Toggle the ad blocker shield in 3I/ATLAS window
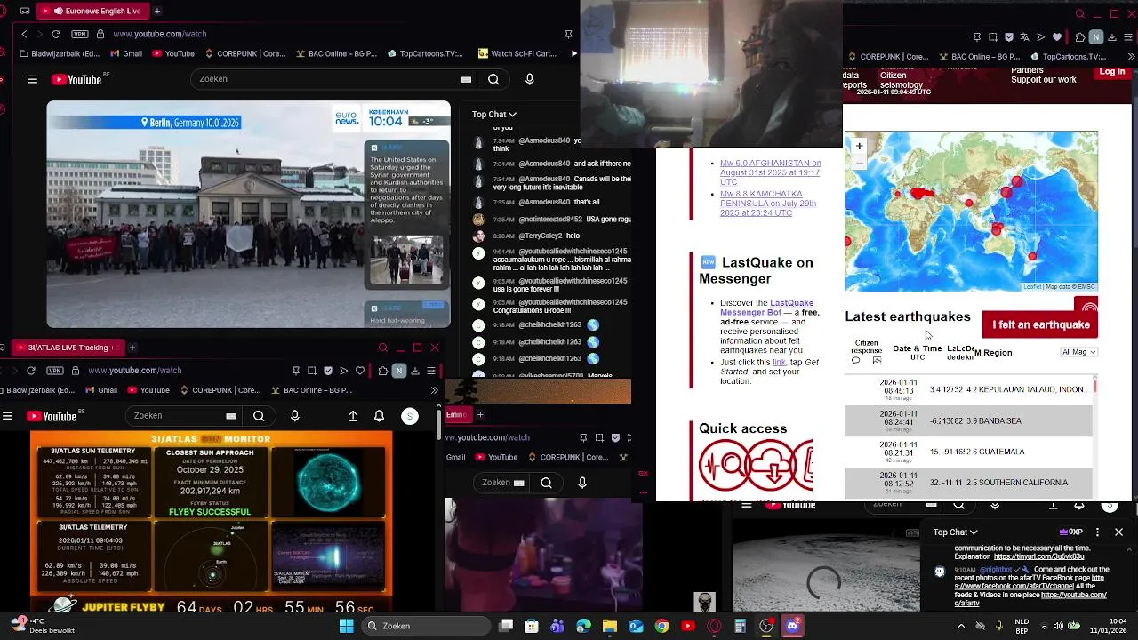1138x640 pixels. pos(328,371)
